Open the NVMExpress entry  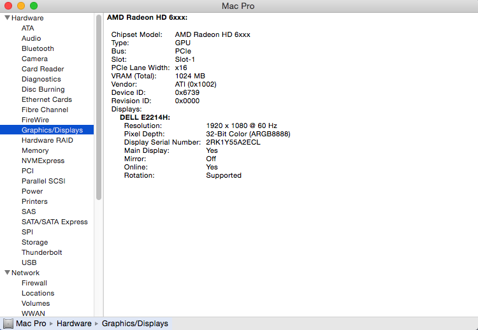[x=43, y=161]
